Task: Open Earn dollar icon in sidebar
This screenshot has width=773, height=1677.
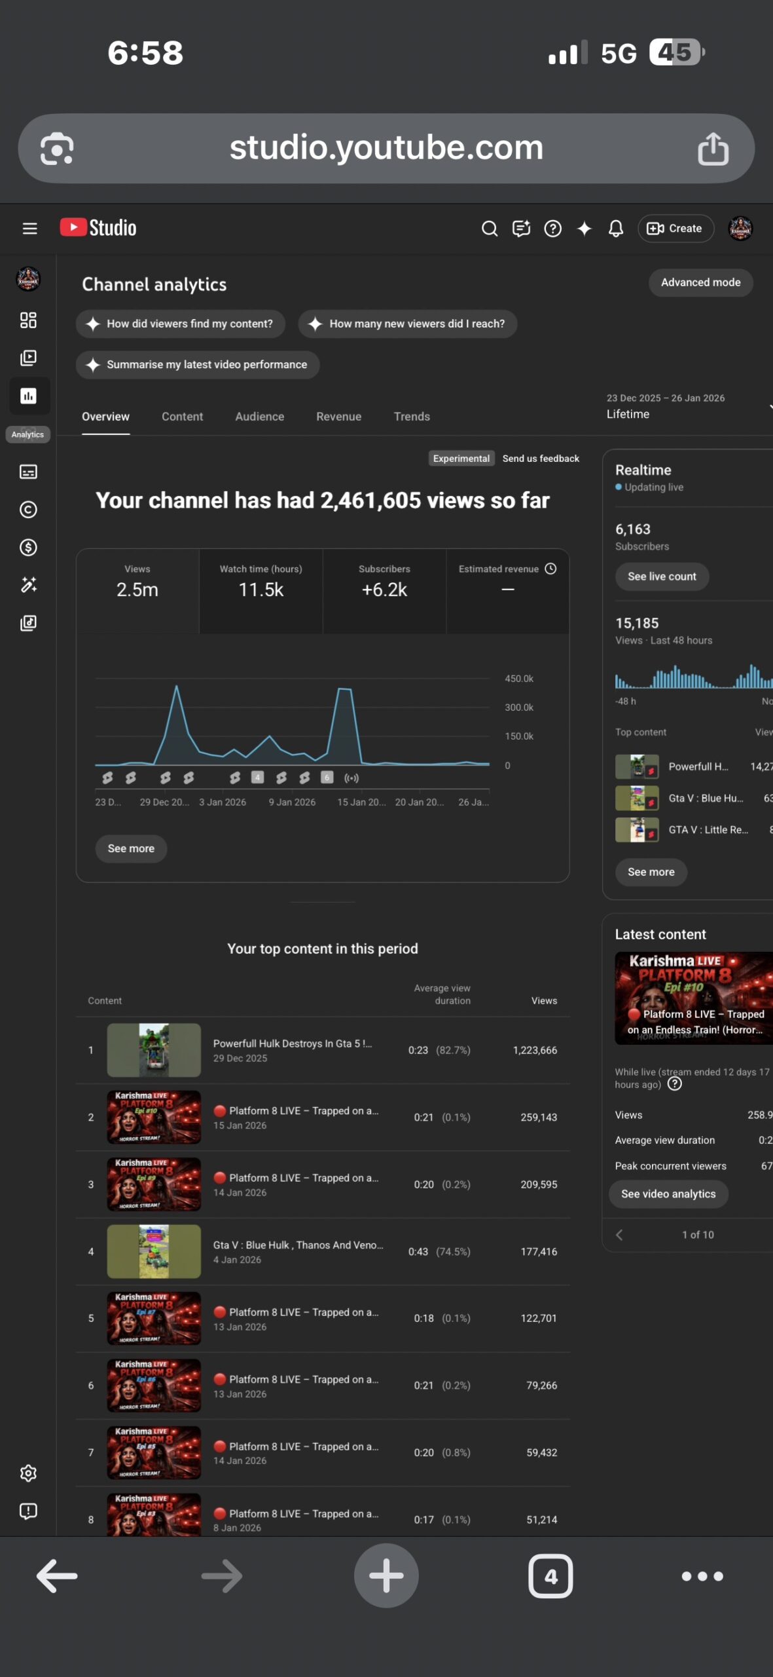Action: click(28, 547)
